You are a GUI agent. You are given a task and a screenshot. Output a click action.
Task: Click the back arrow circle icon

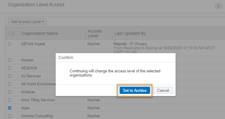tap(218, 6)
